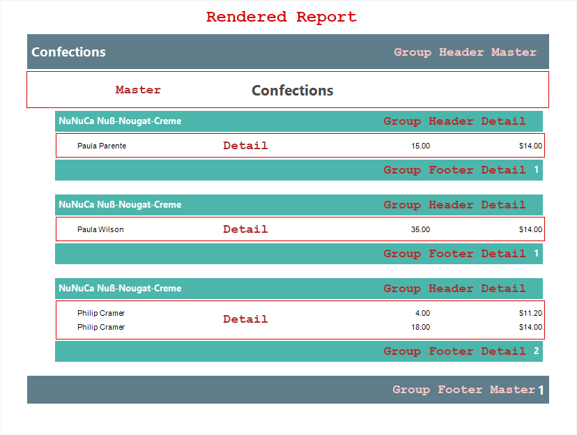Select the red Master label
Image resolution: width=577 pixels, height=435 pixels.
pos(138,90)
